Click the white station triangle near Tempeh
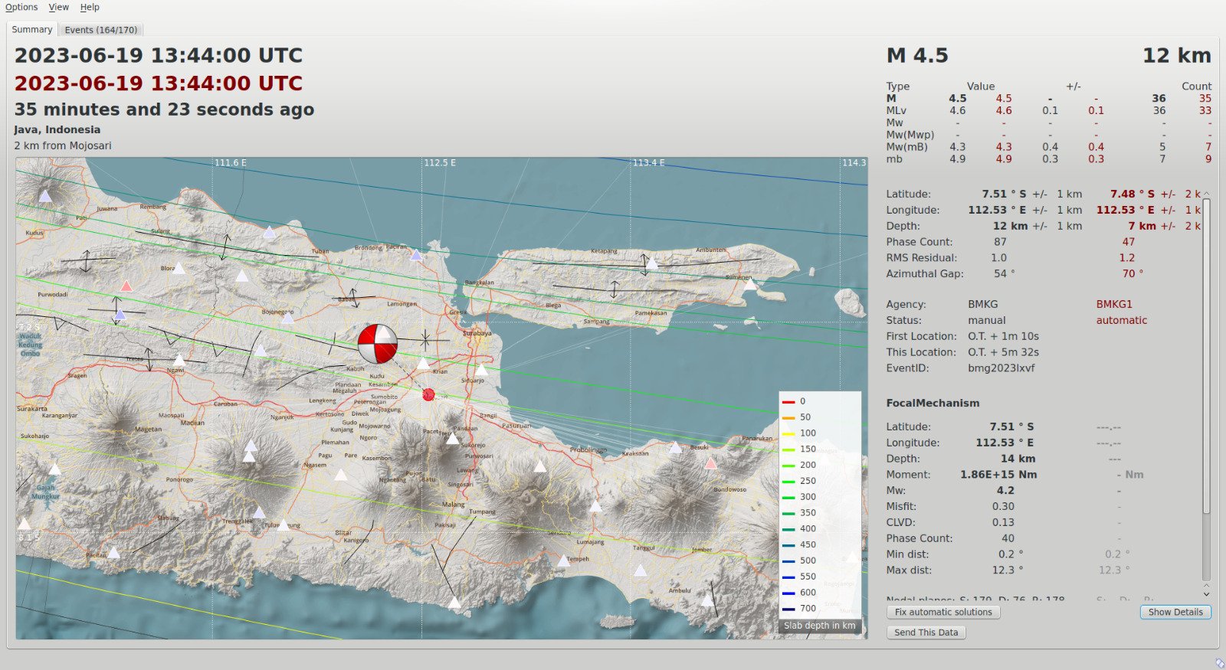The width and height of the screenshot is (1226, 670). pos(563,561)
